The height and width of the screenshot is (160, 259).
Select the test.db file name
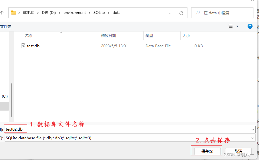33,46
